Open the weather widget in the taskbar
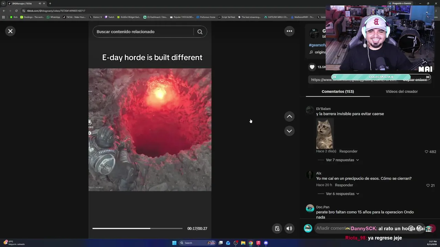The image size is (440, 247). point(14,243)
